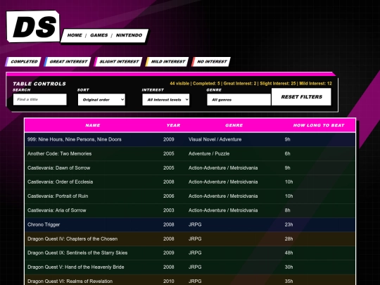Toggle the SLIGHT INTEREST legend tag

pos(118,61)
